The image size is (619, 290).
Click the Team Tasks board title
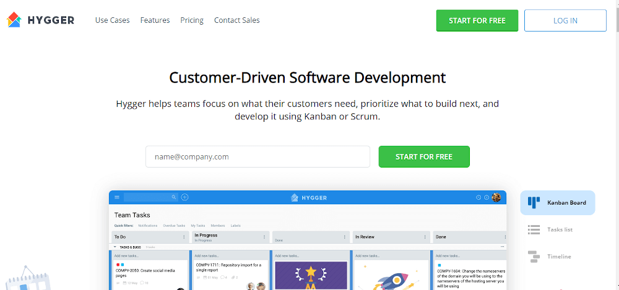coord(132,215)
